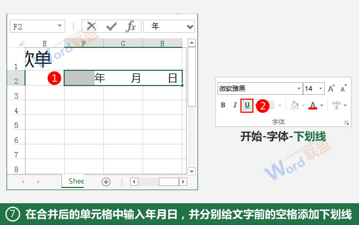Go to the next sheet tab arrow
Screen dimensions: 359x225
tap(38, 181)
